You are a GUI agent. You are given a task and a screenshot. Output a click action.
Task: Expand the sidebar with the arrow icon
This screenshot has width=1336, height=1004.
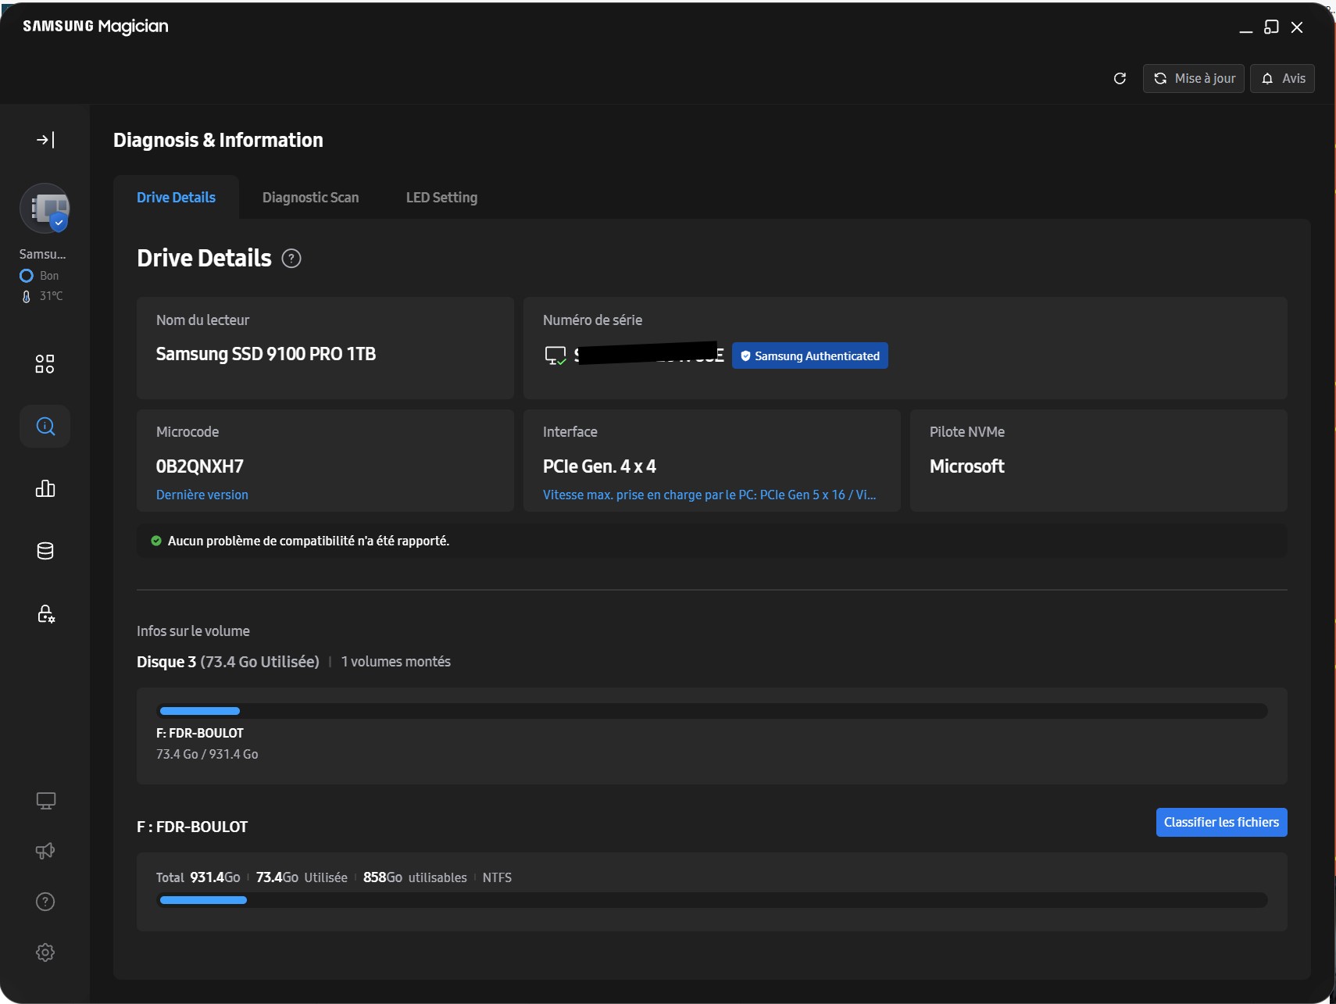click(x=45, y=140)
